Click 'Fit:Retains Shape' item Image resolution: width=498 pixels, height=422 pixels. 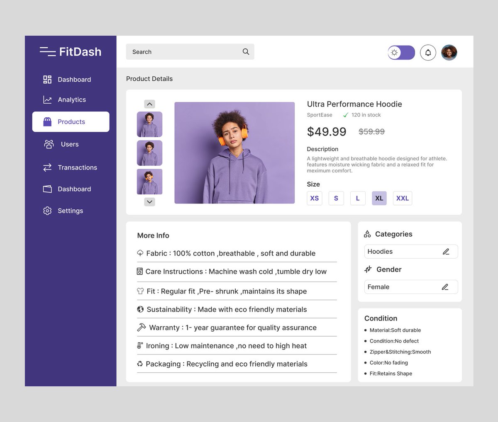click(391, 373)
